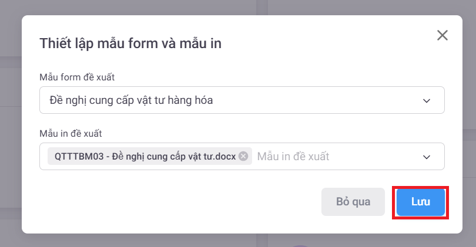Confirm the template setup by clicking Lưu
476x247 pixels.
click(x=420, y=202)
